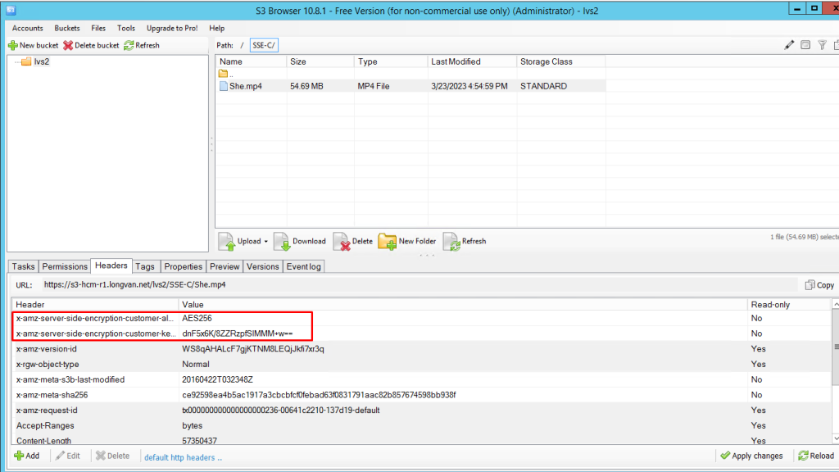Switch to the Event log tab

point(303,266)
